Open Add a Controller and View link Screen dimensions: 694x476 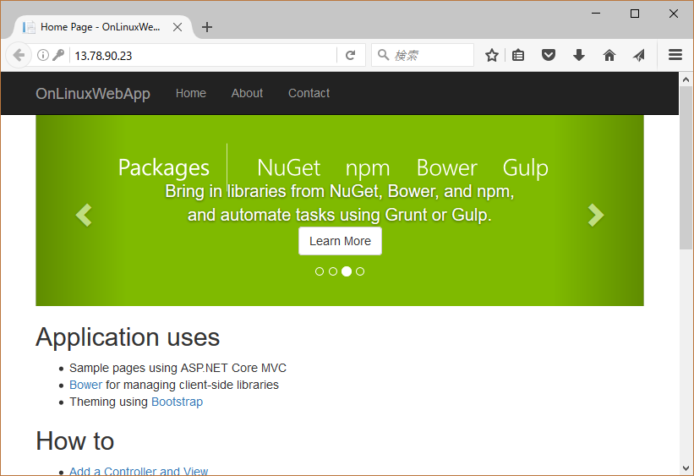139,471
